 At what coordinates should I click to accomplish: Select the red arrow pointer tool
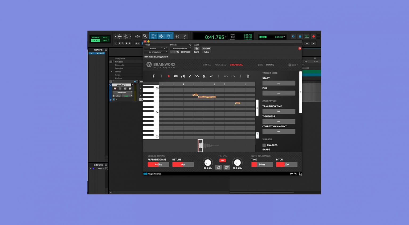point(169,76)
